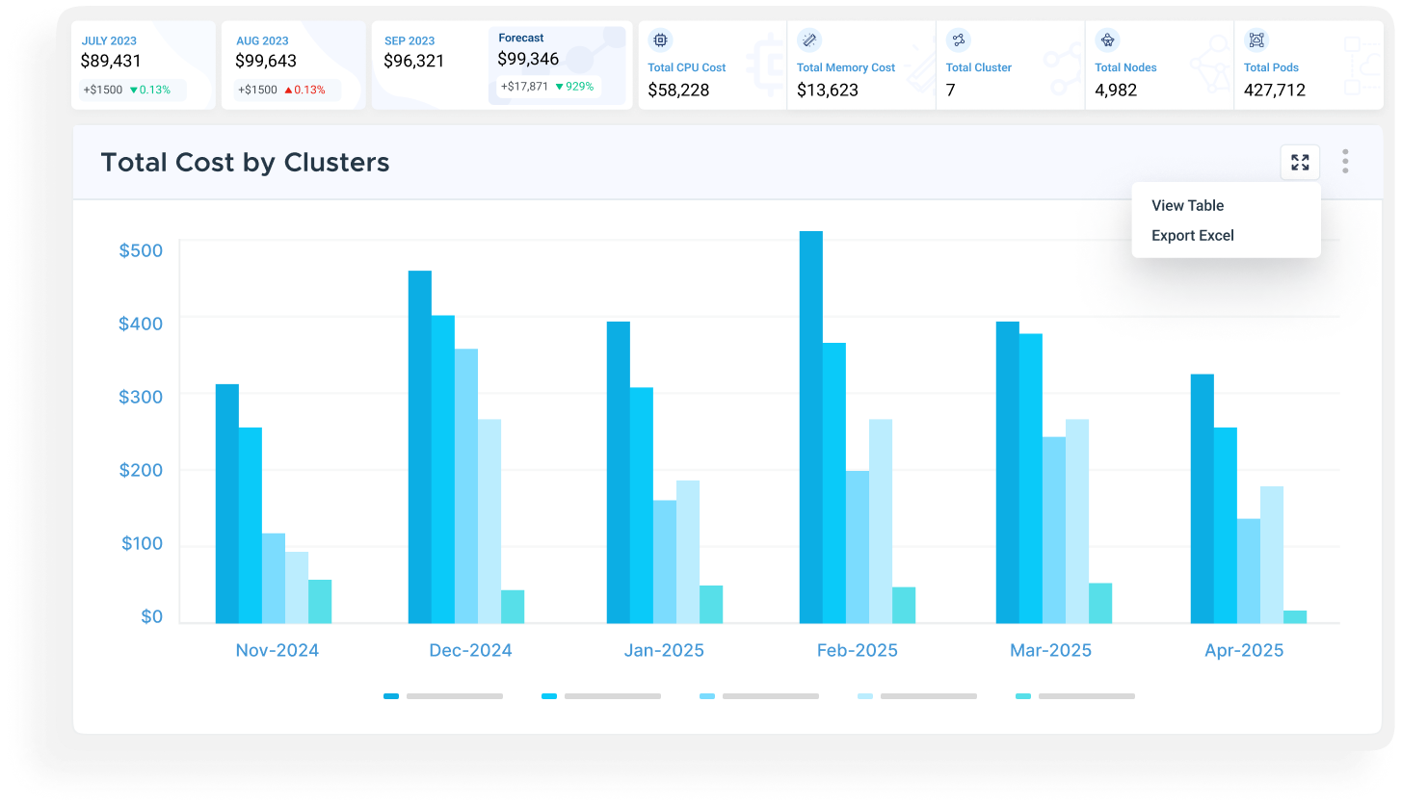Toggle the first dark blue legend series
The image size is (1401, 807).
click(391, 695)
